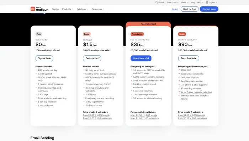Click the Log in link

tap(175, 9)
